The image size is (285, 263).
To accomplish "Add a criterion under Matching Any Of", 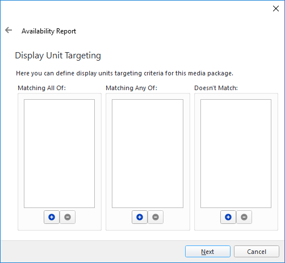I will pyautogui.click(x=140, y=217).
